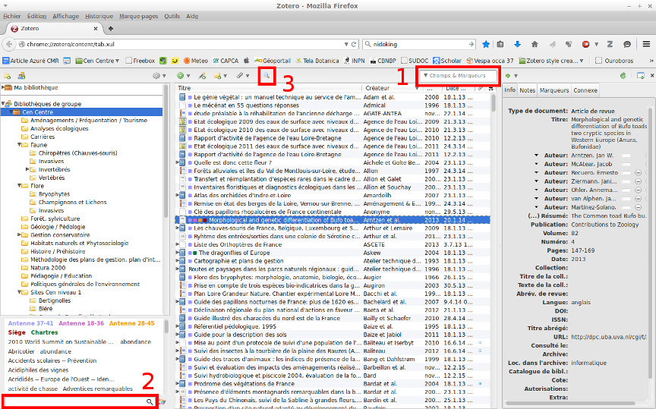This screenshot has height=409, width=656.
Task: Toggle the Chartres tag filter
Action: pyautogui.click(x=44, y=332)
